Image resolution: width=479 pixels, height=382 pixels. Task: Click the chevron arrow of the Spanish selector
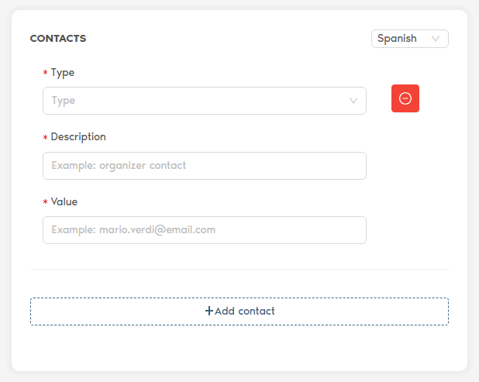point(436,39)
